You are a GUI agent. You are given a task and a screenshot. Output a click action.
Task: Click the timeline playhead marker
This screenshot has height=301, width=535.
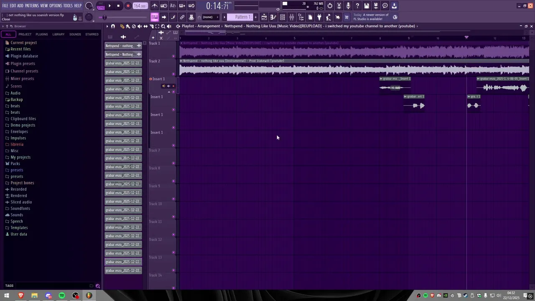[x=466, y=37]
